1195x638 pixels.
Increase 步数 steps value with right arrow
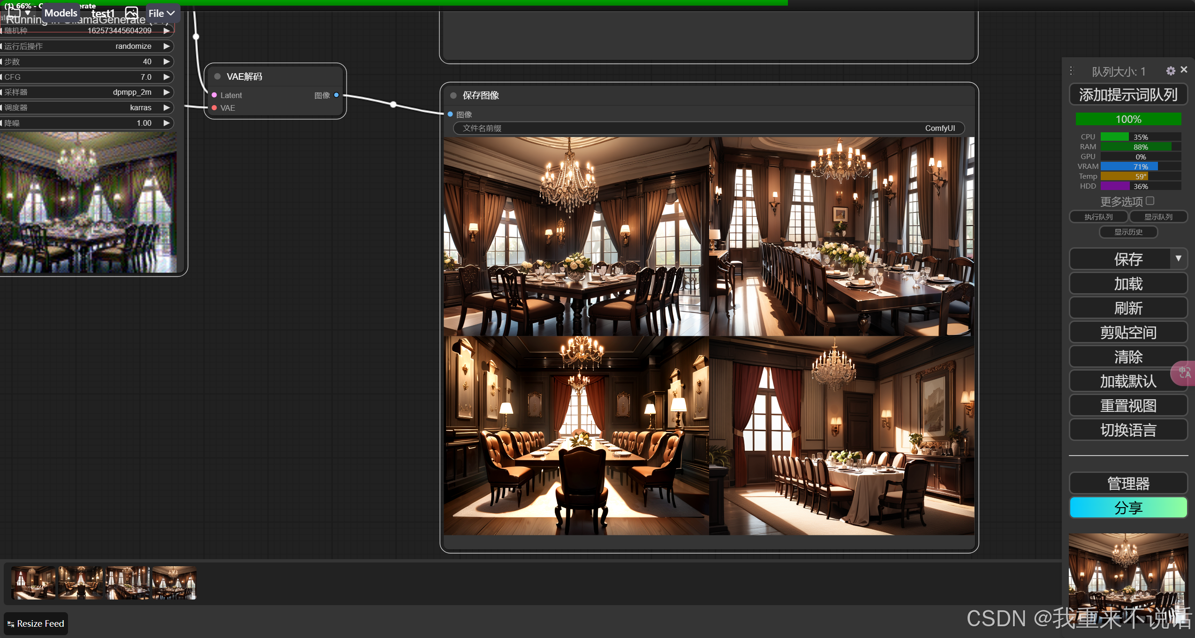pyautogui.click(x=166, y=61)
